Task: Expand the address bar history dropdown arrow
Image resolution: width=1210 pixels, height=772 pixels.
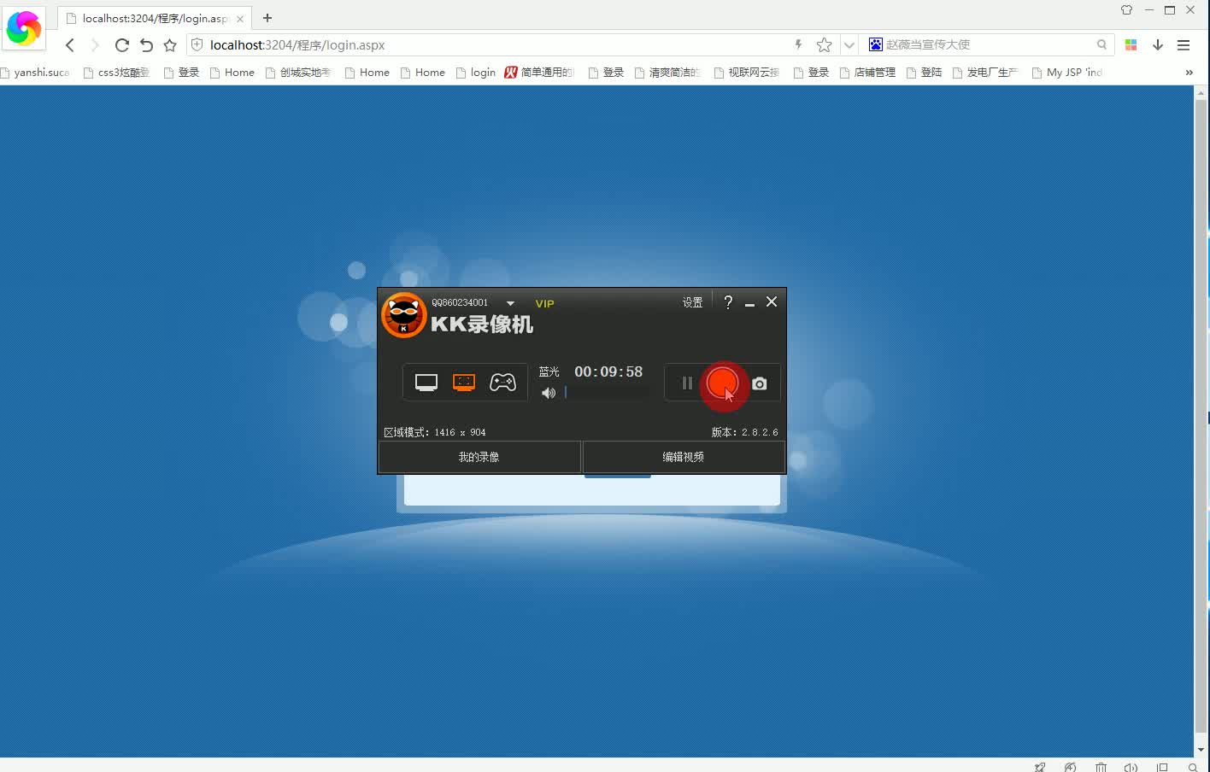Action: (849, 45)
